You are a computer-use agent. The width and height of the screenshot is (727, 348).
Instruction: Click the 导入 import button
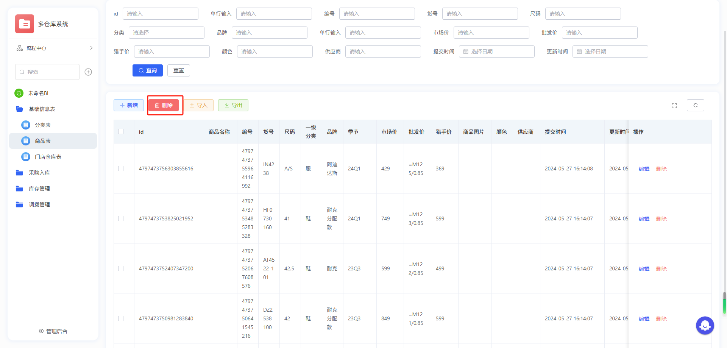coord(198,105)
